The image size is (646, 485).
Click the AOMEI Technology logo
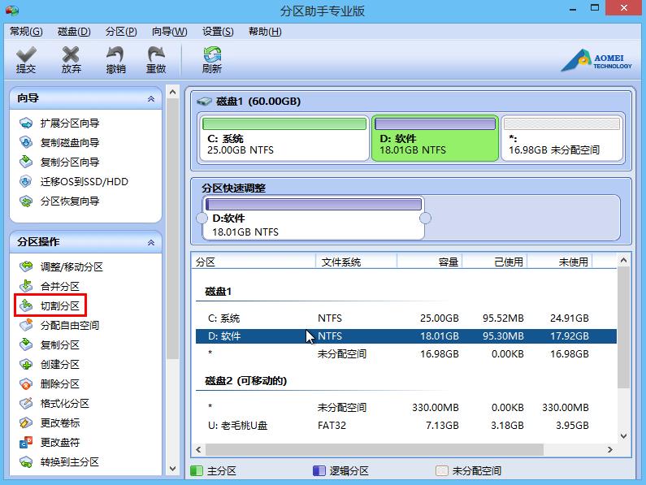pyautogui.click(x=596, y=61)
